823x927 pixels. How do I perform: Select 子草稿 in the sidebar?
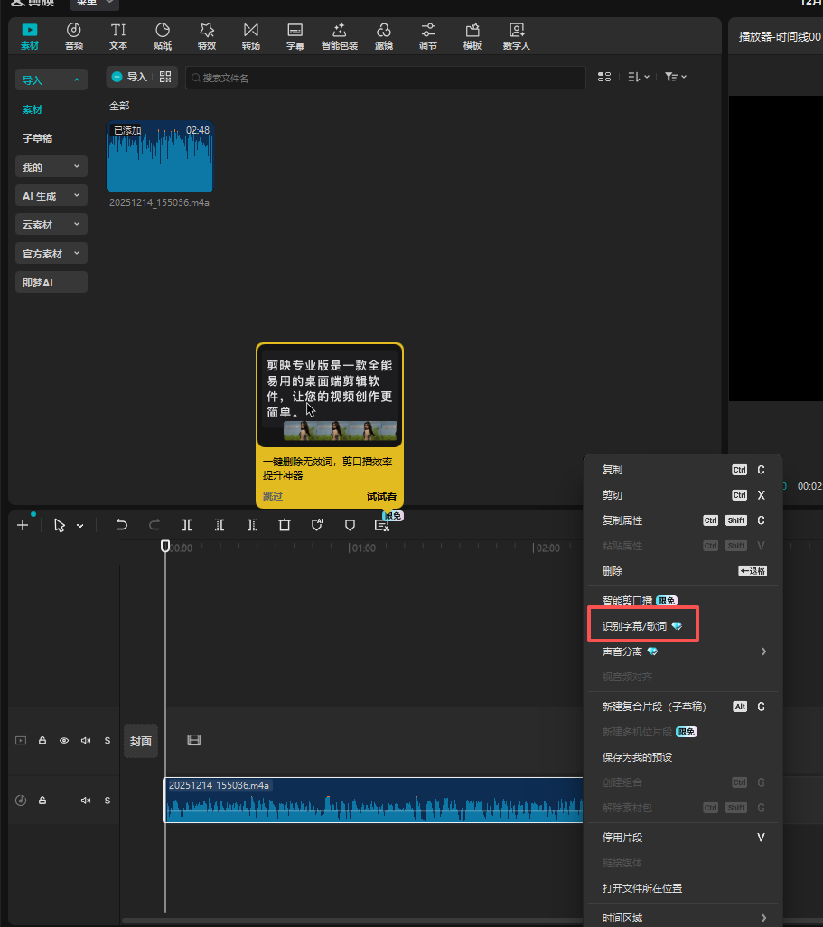(38, 138)
